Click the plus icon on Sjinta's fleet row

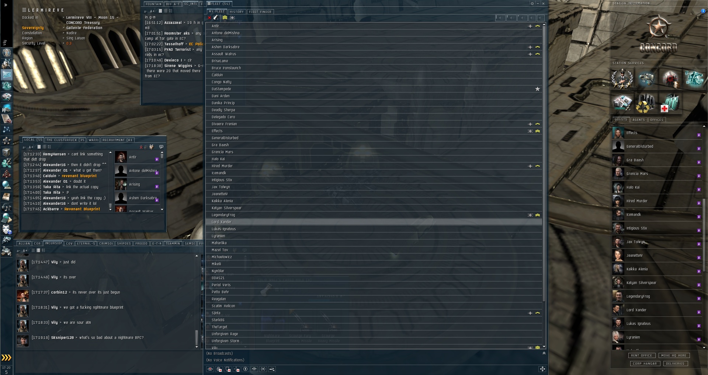[x=530, y=313]
